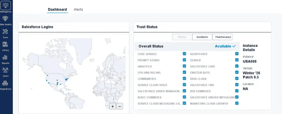This screenshot has width=282, height=114.
Task: Click the DATA CLOUD label
Action: point(198,79)
